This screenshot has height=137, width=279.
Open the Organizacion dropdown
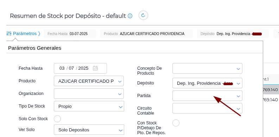(x=89, y=94)
